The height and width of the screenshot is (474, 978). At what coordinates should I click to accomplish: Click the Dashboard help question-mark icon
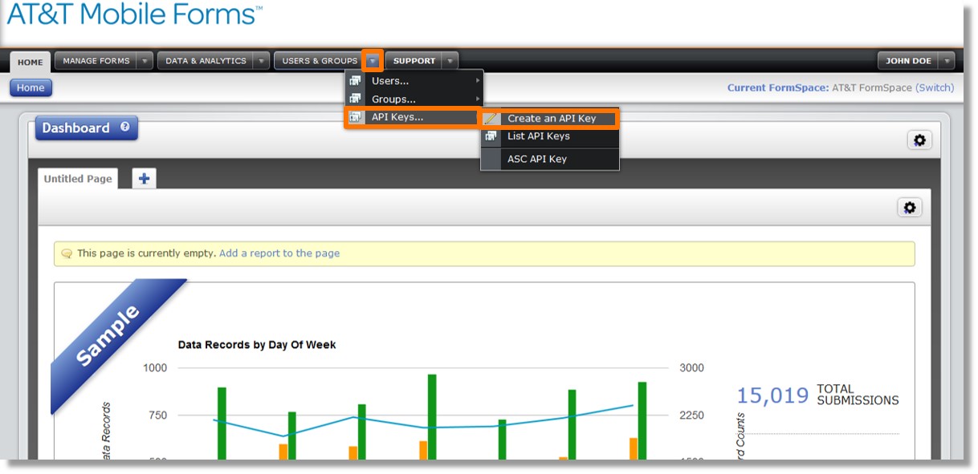[124, 127]
